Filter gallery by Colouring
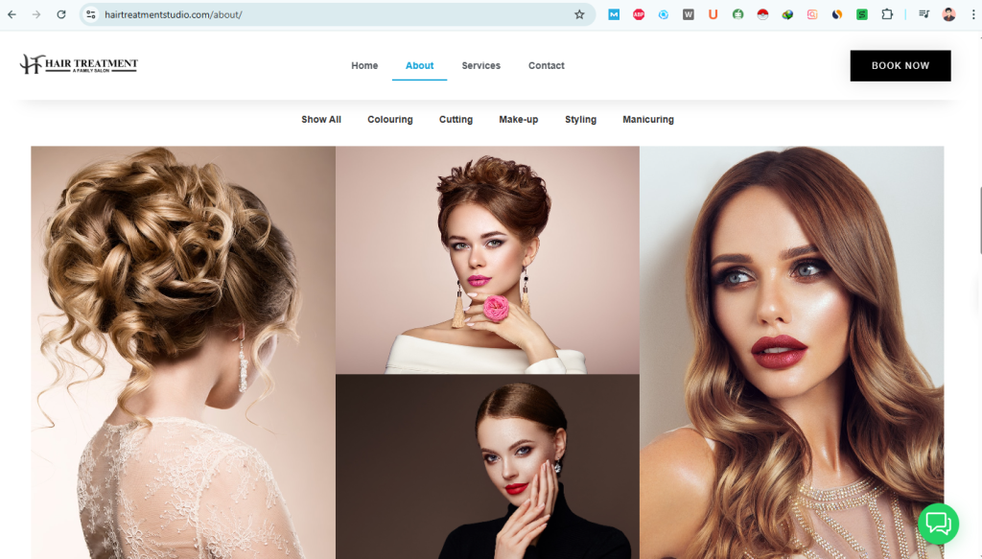The height and width of the screenshot is (559, 982). click(389, 120)
